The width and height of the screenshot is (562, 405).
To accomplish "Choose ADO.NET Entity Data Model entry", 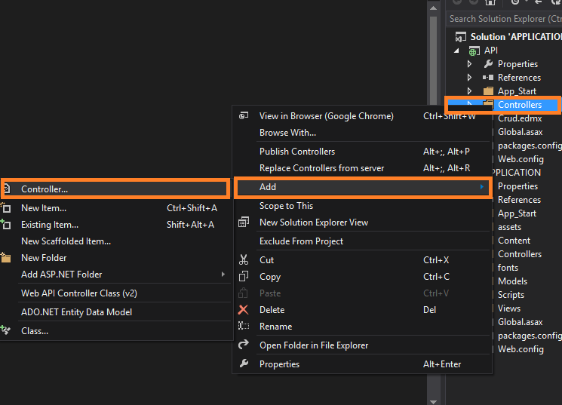I will [76, 312].
